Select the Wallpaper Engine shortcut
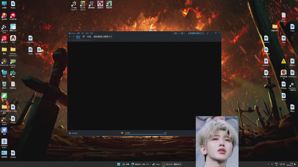Viewport: 298px width, 167px height. (x=4, y=143)
